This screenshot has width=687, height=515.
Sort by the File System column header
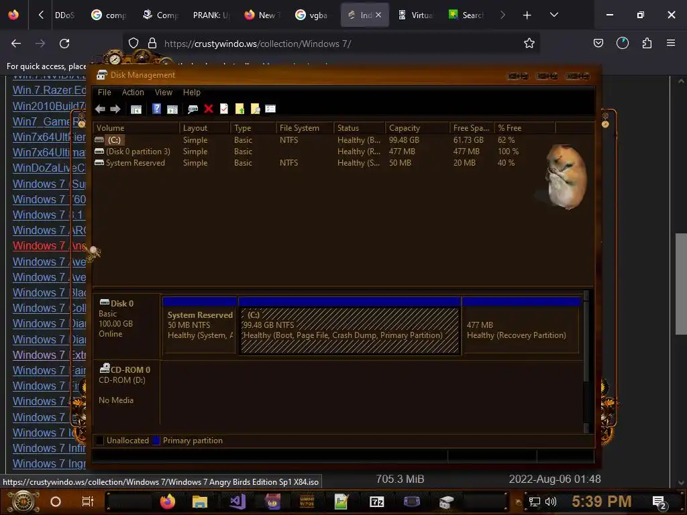coord(305,128)
